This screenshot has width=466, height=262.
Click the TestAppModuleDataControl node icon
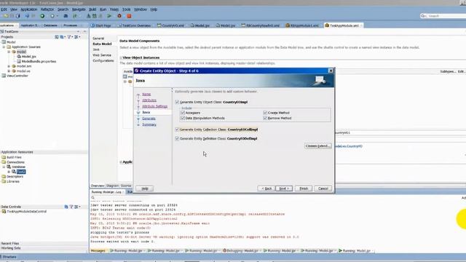(4, 212)
